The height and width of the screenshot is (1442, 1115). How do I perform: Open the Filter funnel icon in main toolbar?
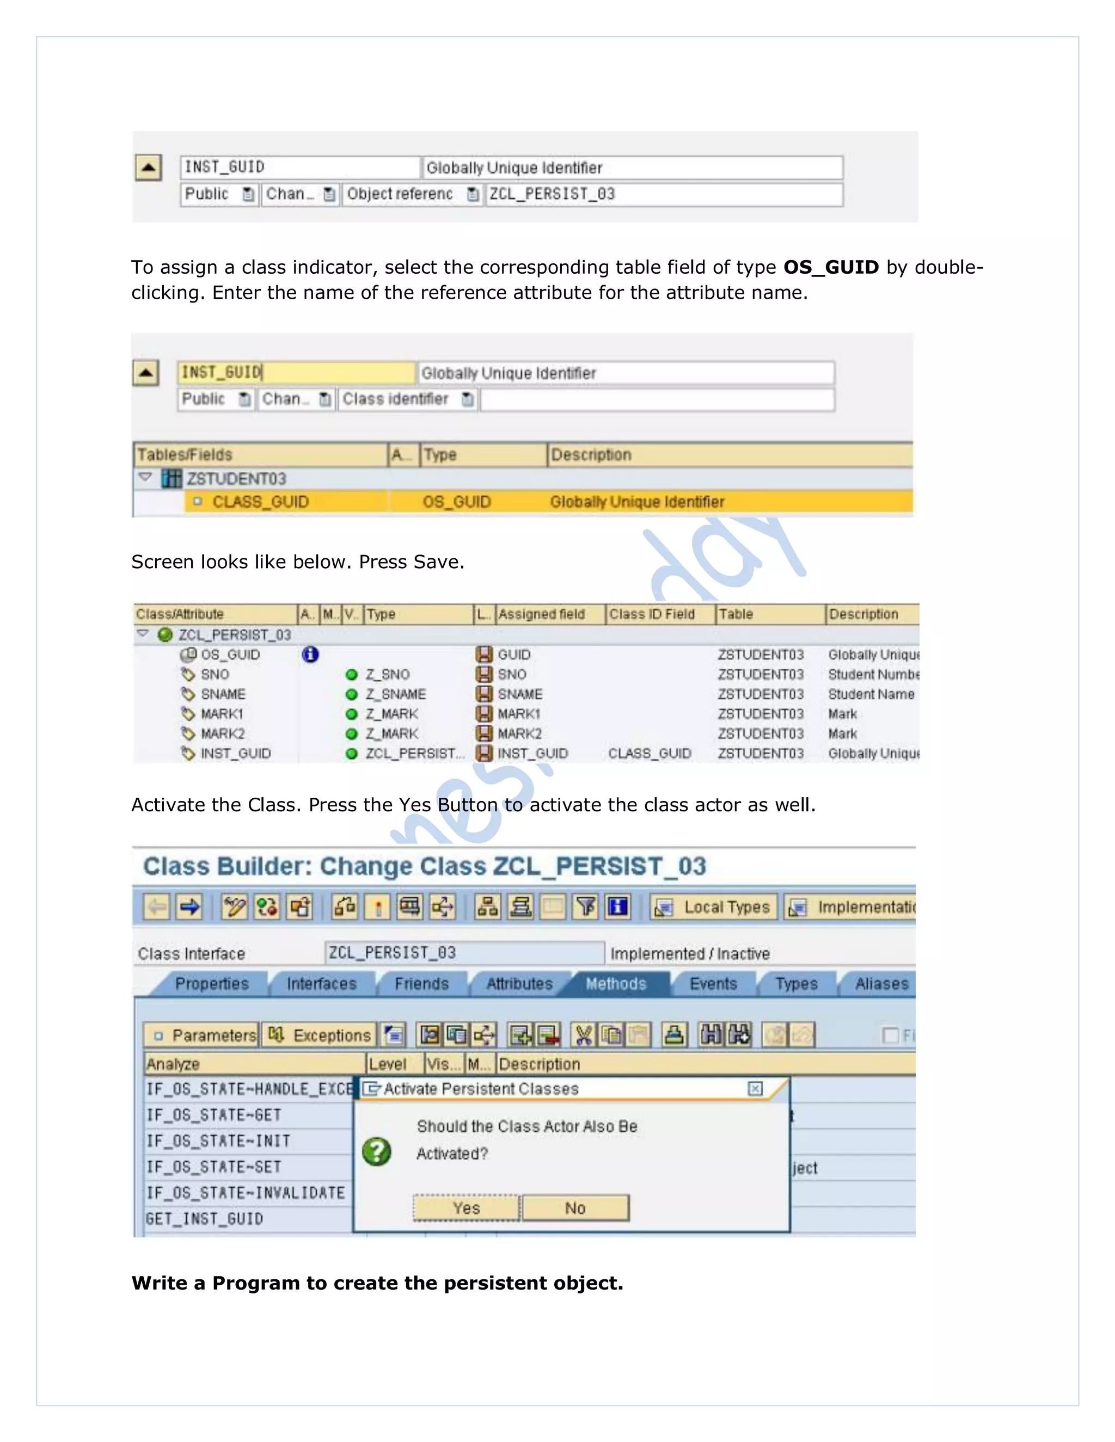[x=585, y=907]
